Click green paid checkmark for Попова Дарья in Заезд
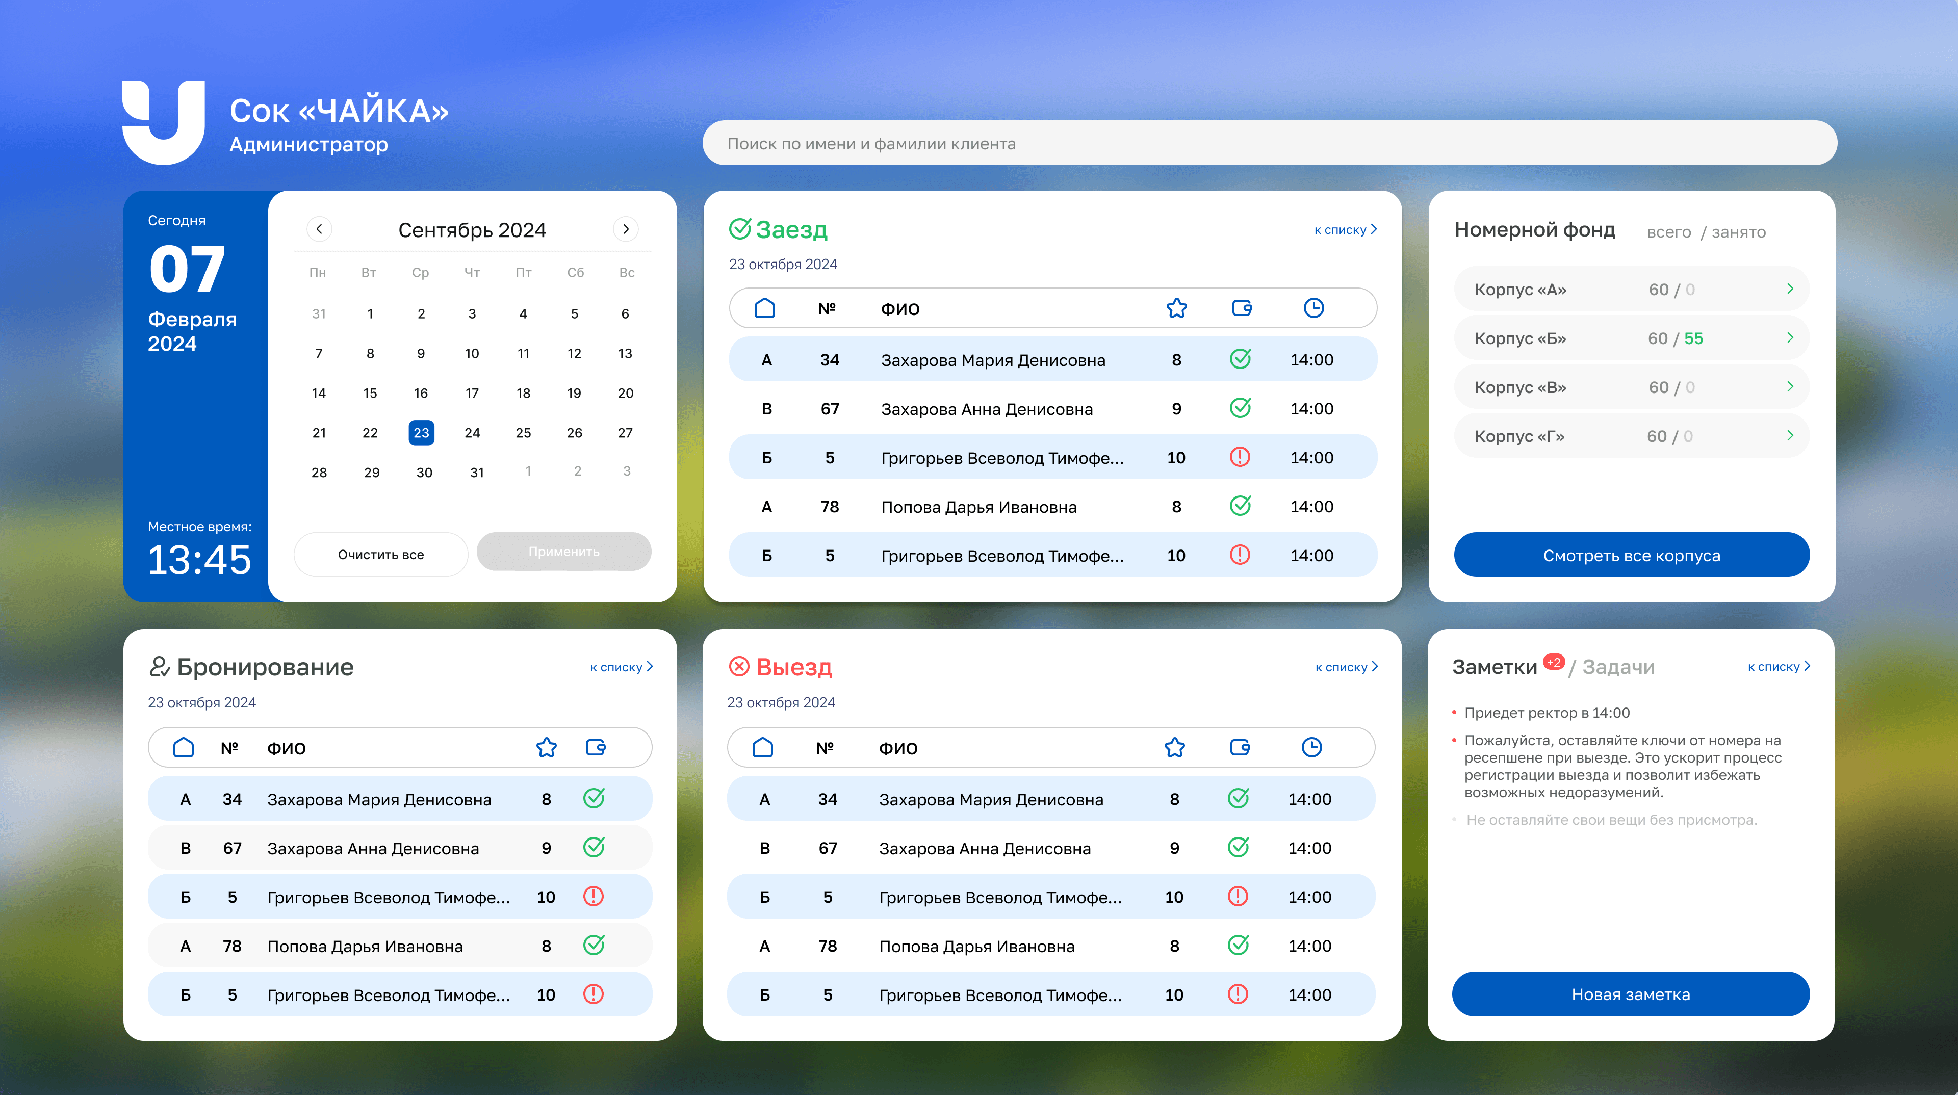1958x1101 pixels. (x=1240, y=506)
